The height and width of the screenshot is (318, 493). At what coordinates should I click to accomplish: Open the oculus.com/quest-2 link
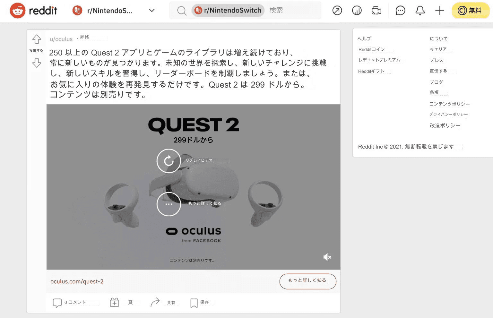point(77,281)
